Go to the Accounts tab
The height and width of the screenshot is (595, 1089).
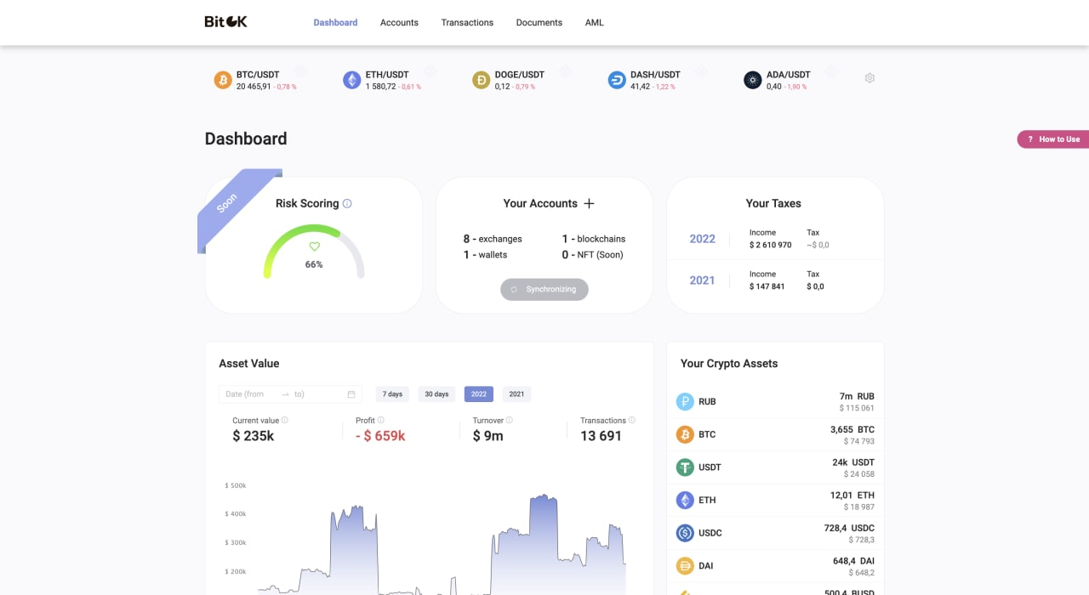coord(399,22)
